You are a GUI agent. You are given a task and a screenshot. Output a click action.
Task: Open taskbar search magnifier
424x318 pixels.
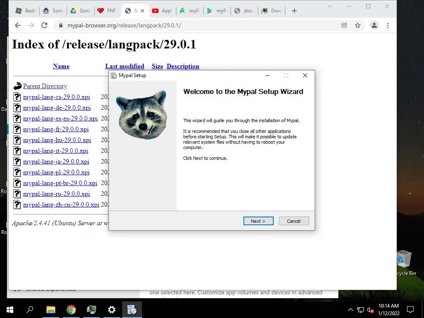(30, 310)
